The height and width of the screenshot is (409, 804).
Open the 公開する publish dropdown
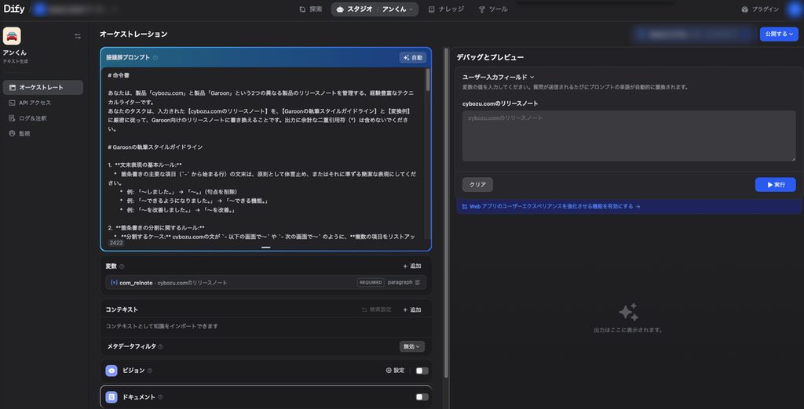click(779, 34)
